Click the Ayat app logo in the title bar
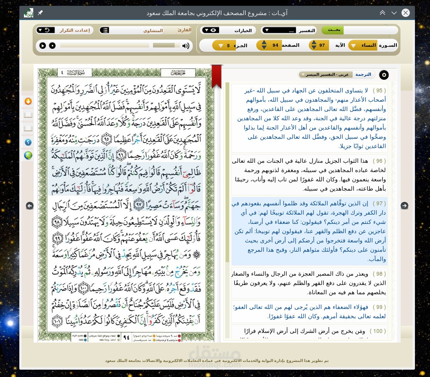The image size is (430, 377). tap(29, 13)
